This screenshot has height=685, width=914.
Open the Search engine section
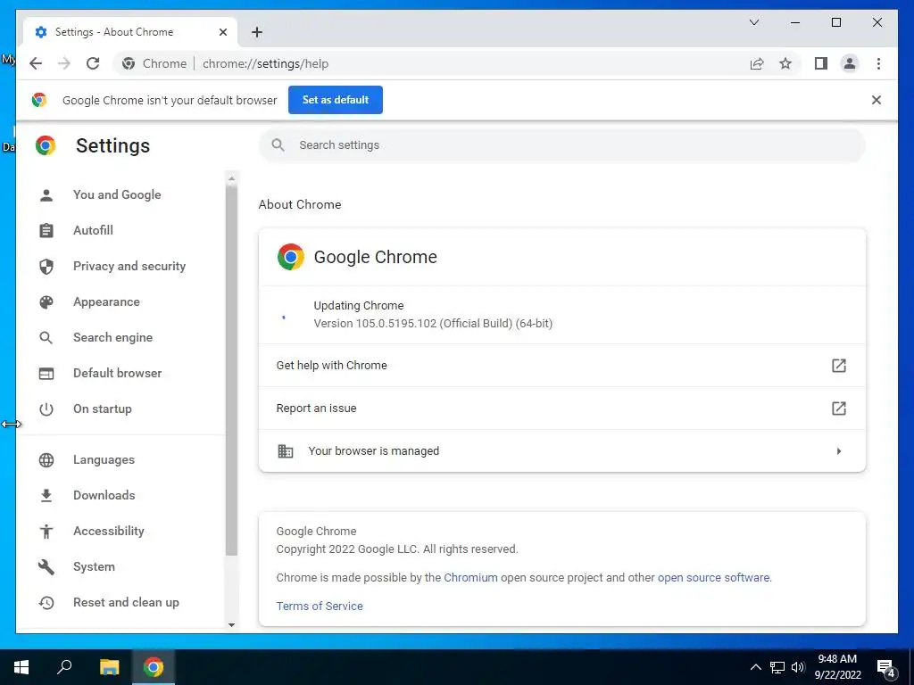point(113,337)
